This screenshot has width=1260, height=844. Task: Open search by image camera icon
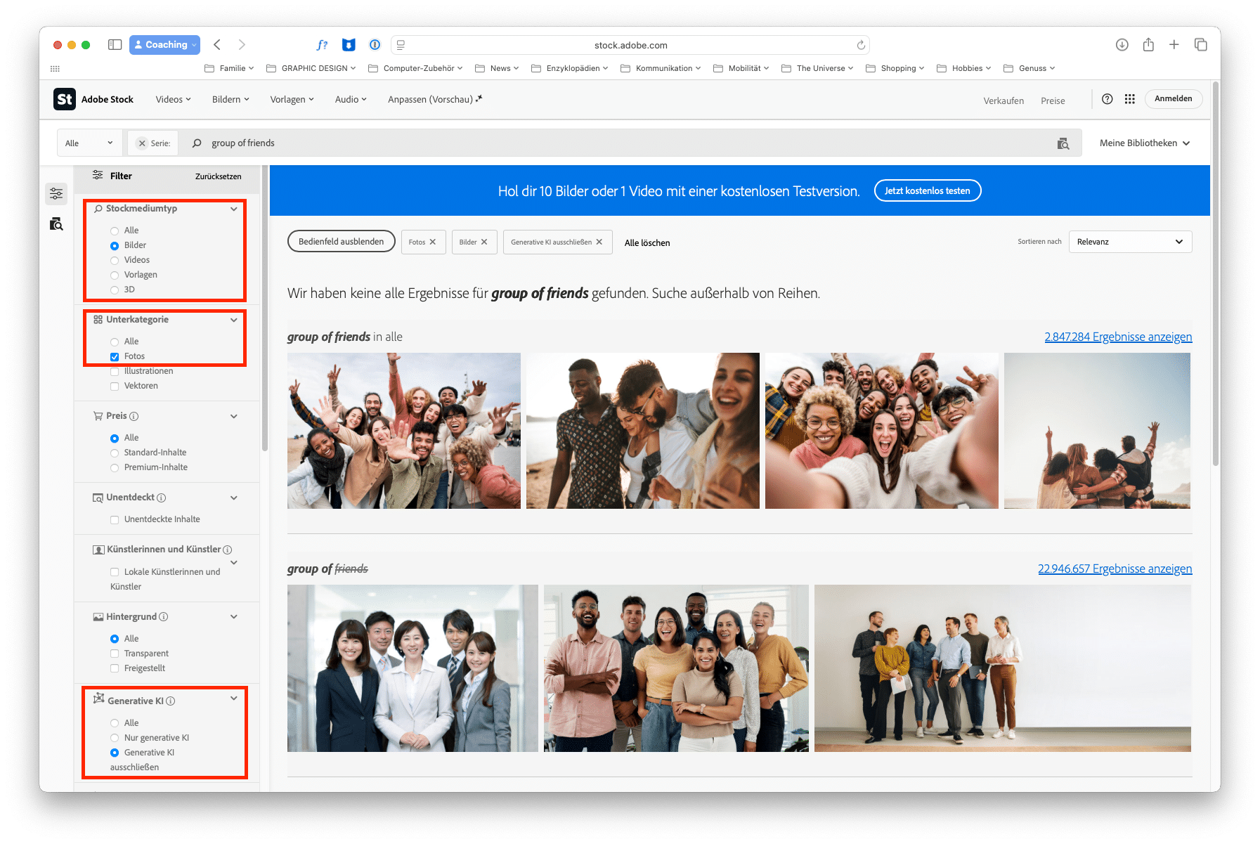1064,143
